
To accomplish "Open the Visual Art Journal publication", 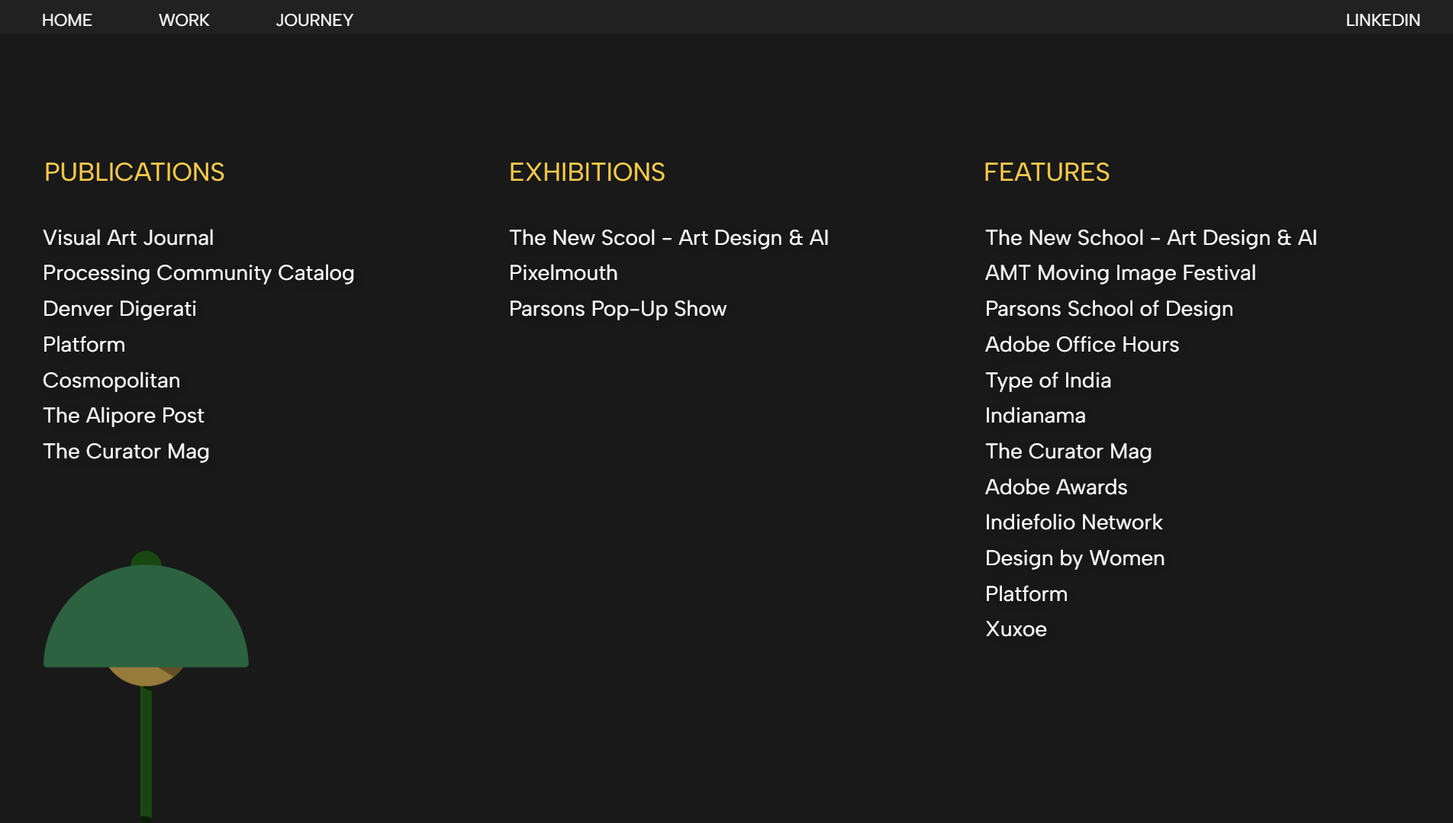I will [128, 238].
